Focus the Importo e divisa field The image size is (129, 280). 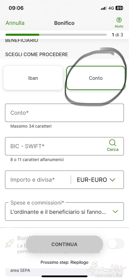click(x=38, y=180)
